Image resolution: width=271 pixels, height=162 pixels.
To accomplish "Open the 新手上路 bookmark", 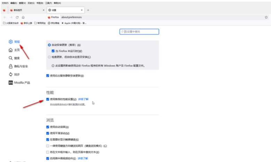I will (x=26, y=23).
